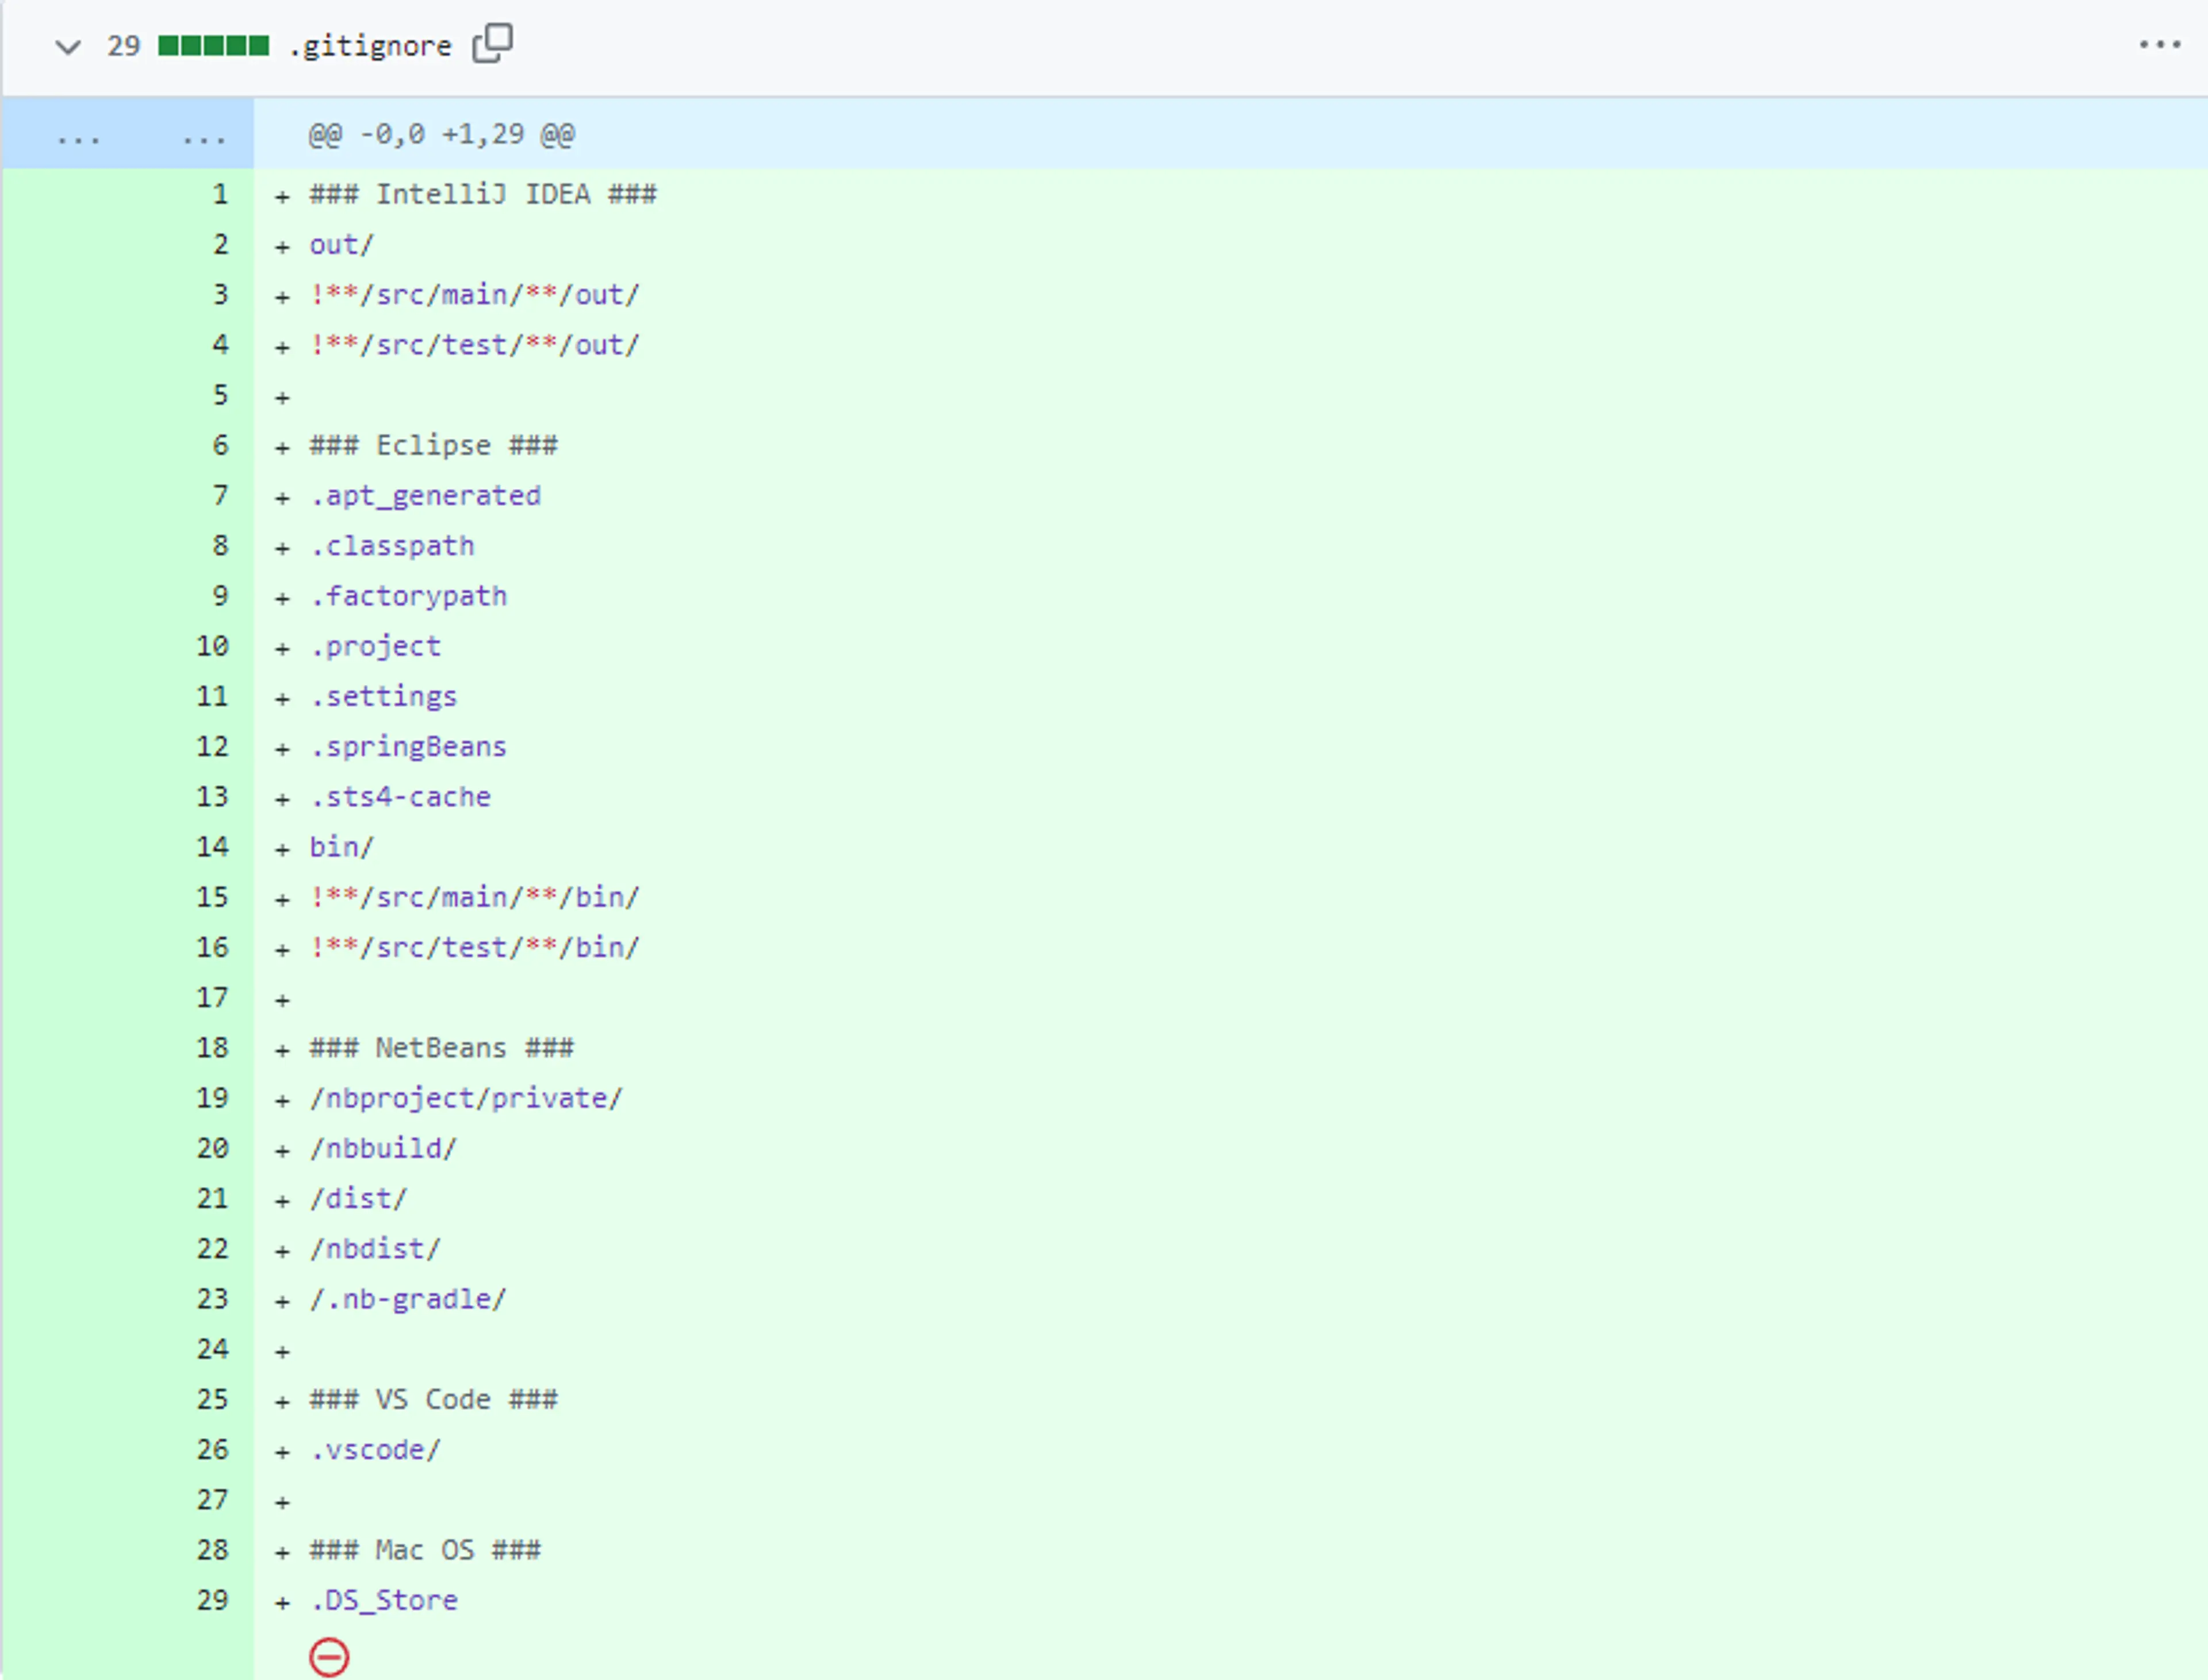Click the '.sts4-cache' line
The height and width of the screenshot is (1680, 2208).
400,797
